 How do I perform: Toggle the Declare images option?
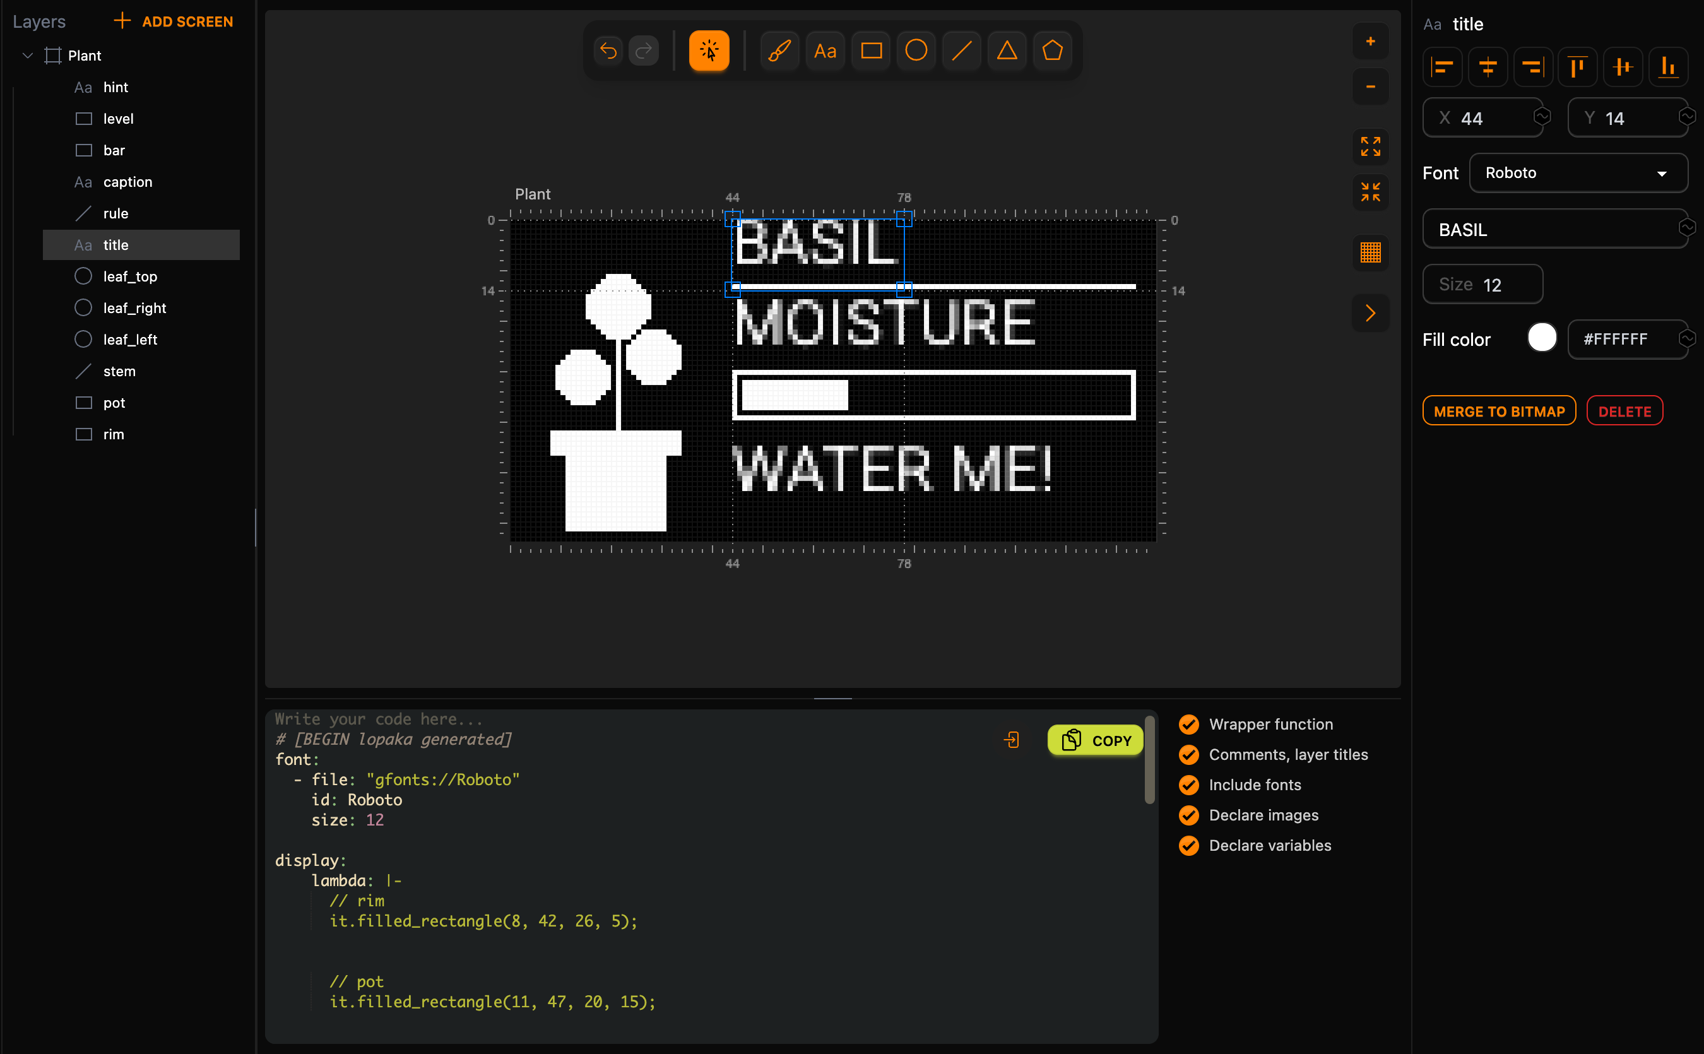click(1248, 815)
